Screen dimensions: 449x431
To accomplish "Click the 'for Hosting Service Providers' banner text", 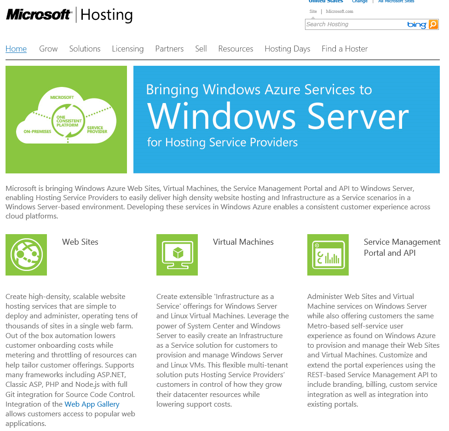I will coord(222,142).
